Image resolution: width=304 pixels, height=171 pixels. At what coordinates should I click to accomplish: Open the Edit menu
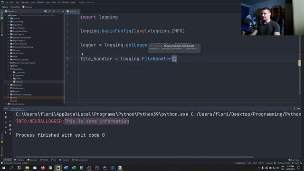point(12,2)
